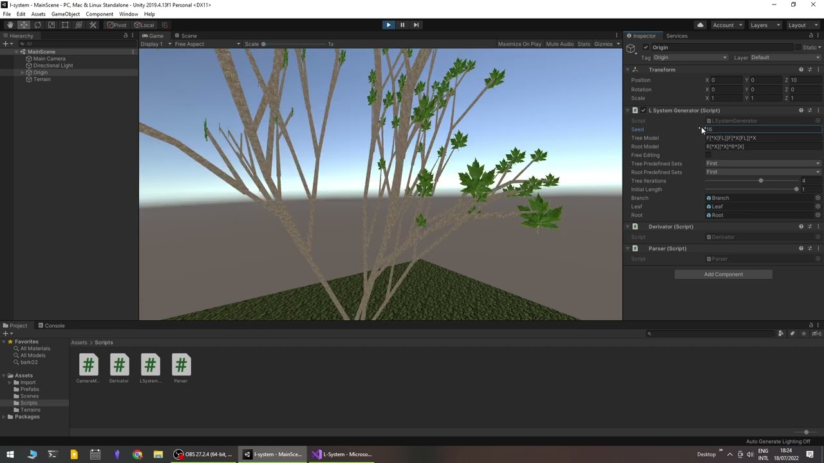Lock the Inspector panel

pos(811,36)
